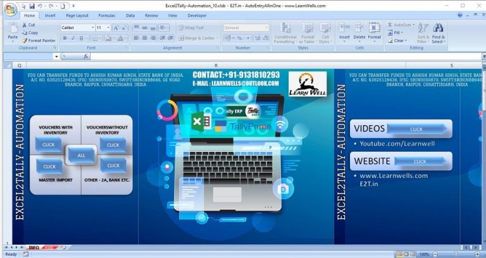Open the font name Calibri dropdown
This screenshot has width=486, height=258.
click(x=92, y=28)
